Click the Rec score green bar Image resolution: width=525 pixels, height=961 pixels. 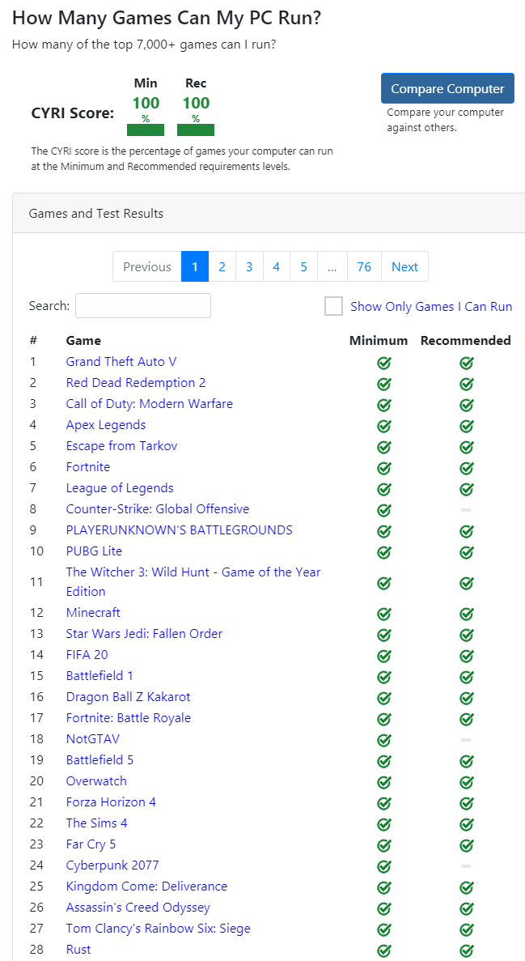coord(196,130)
